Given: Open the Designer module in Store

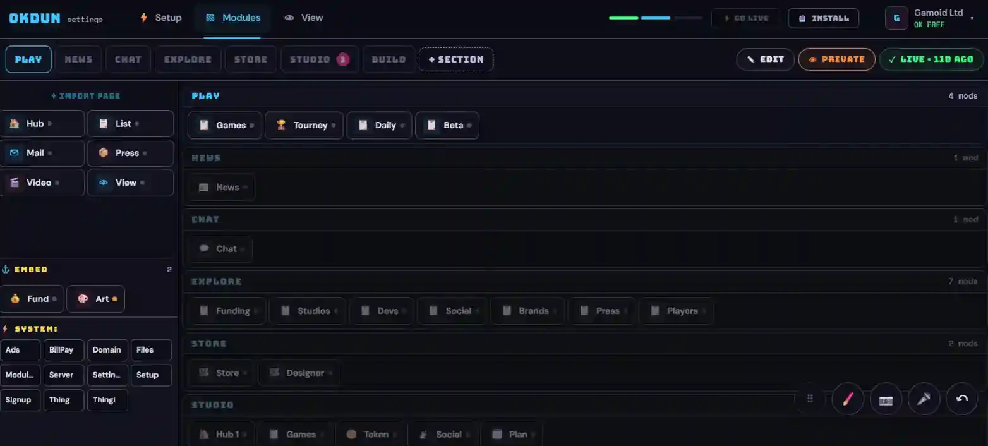Looking at the screenshot, I should (x=299, y=373).
